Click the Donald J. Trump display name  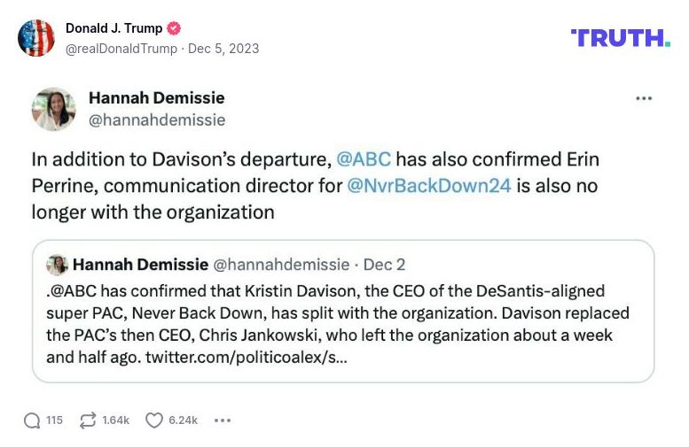(113, 28)
